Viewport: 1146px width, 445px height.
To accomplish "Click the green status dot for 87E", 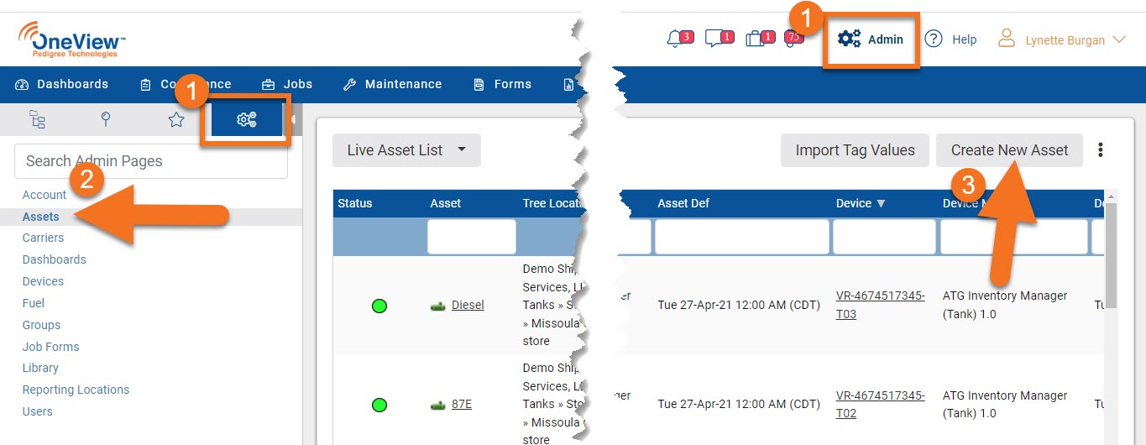I will (379, 405).
